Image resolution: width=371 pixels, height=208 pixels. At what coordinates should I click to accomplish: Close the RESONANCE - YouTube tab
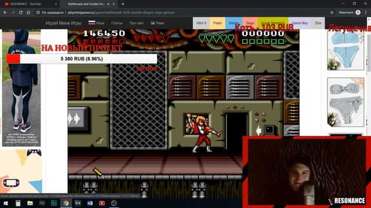tap(56, 4)
